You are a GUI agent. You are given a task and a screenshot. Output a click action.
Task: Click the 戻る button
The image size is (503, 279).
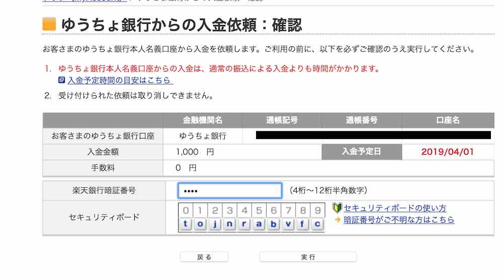click(204, 257)
